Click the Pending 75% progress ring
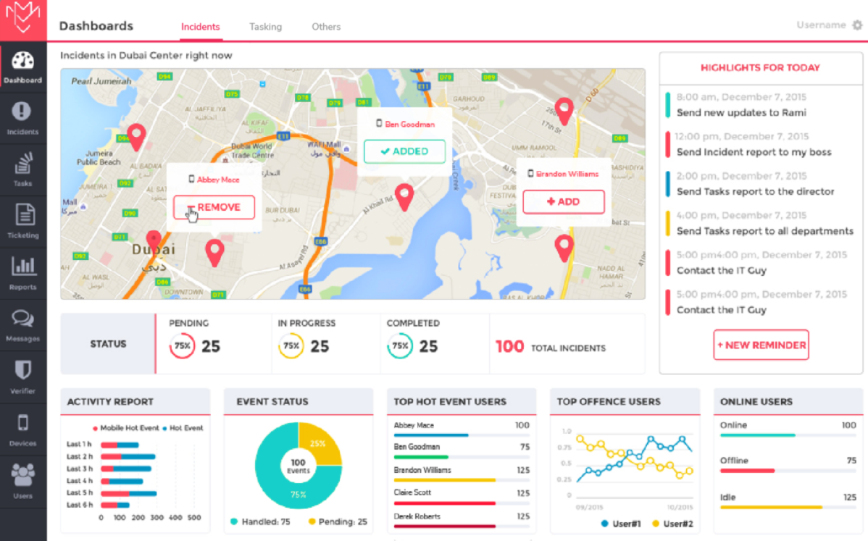The width and height of the screenshot is (868, 541). coord(182,345)
